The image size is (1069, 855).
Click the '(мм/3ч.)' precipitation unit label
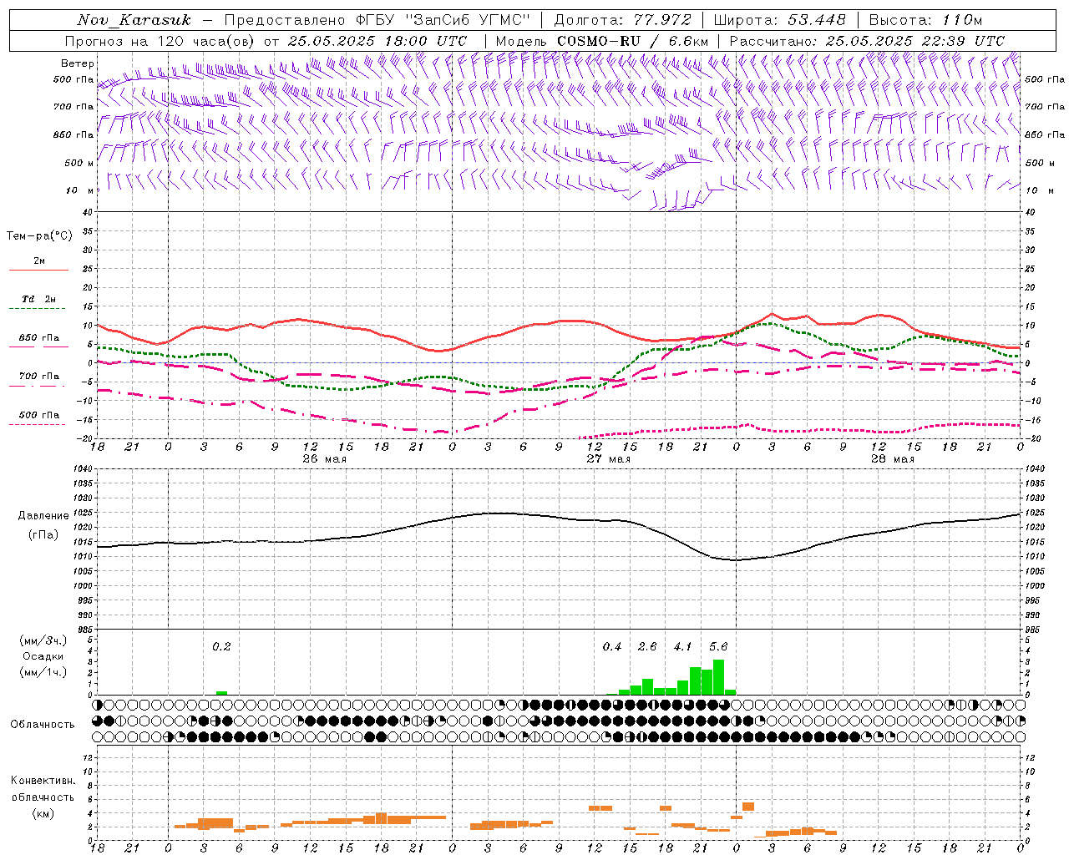tap(43, 640)
